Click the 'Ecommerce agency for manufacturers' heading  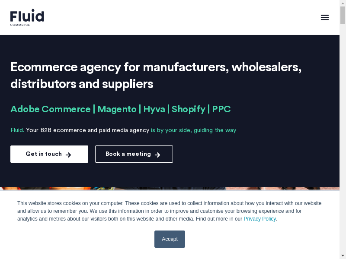156,76
